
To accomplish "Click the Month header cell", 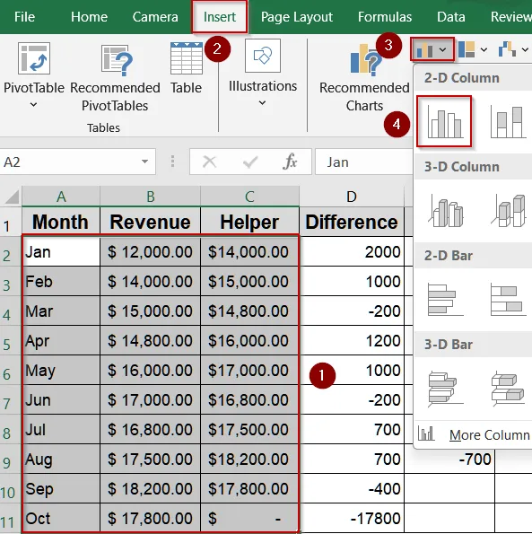I will coord(61,222).
